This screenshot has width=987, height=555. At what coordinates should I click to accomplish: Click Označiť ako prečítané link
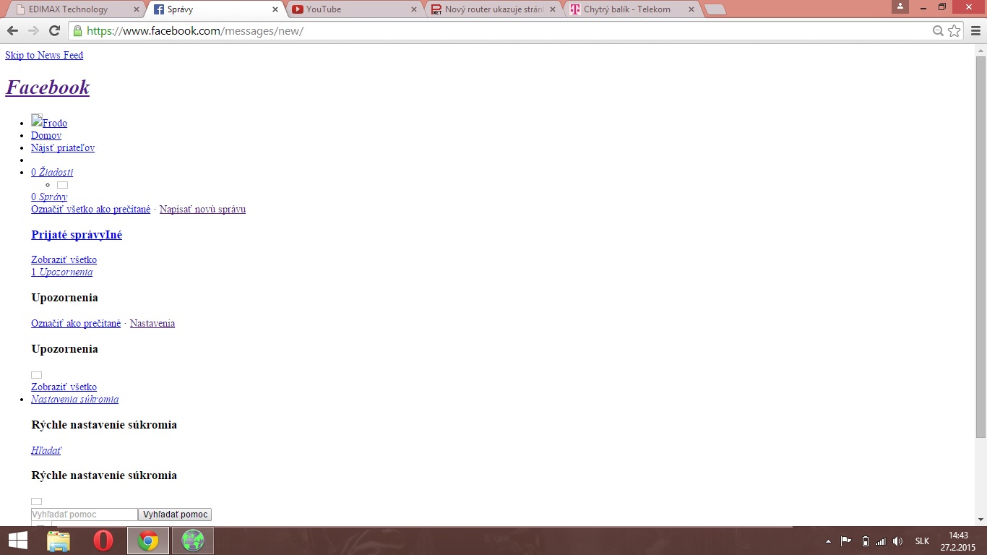point(76,324)
